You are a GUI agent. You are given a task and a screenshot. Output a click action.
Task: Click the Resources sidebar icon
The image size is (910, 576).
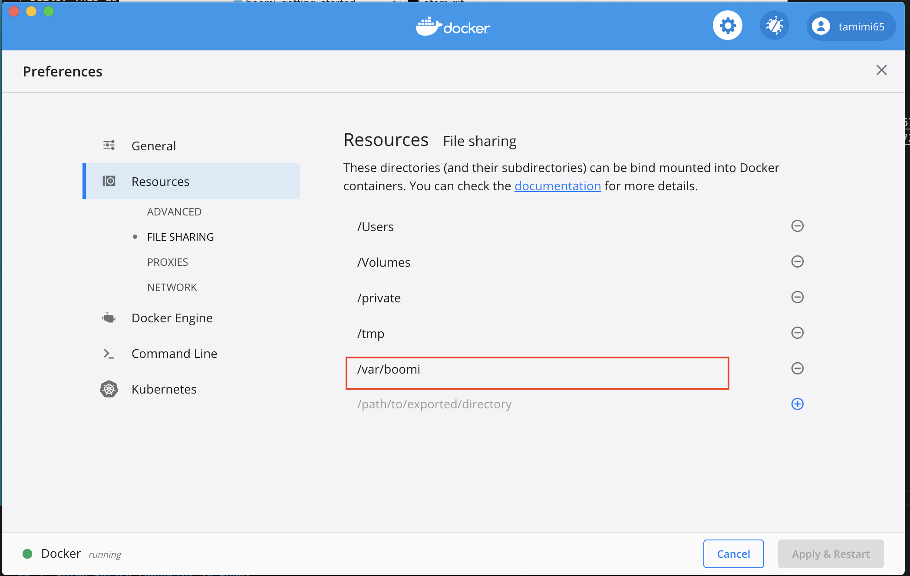109,181
